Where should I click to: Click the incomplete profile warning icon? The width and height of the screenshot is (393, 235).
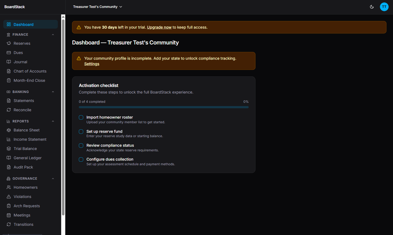(79, 58)
